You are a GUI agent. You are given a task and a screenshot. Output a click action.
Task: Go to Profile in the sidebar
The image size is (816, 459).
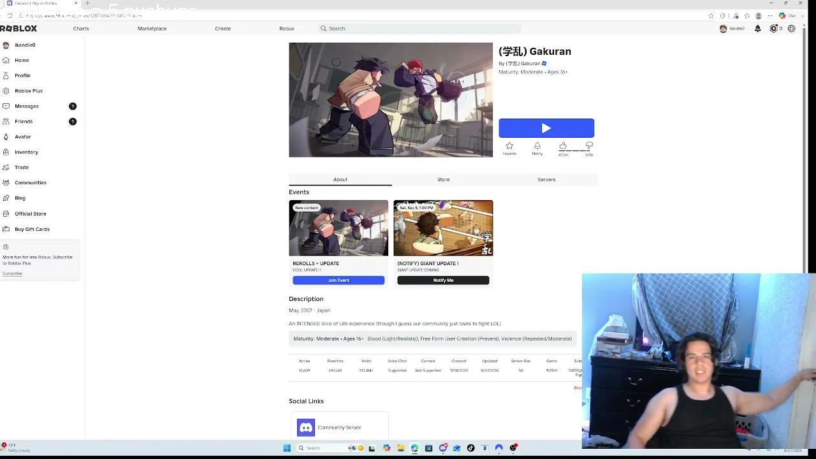coord(22,75)
